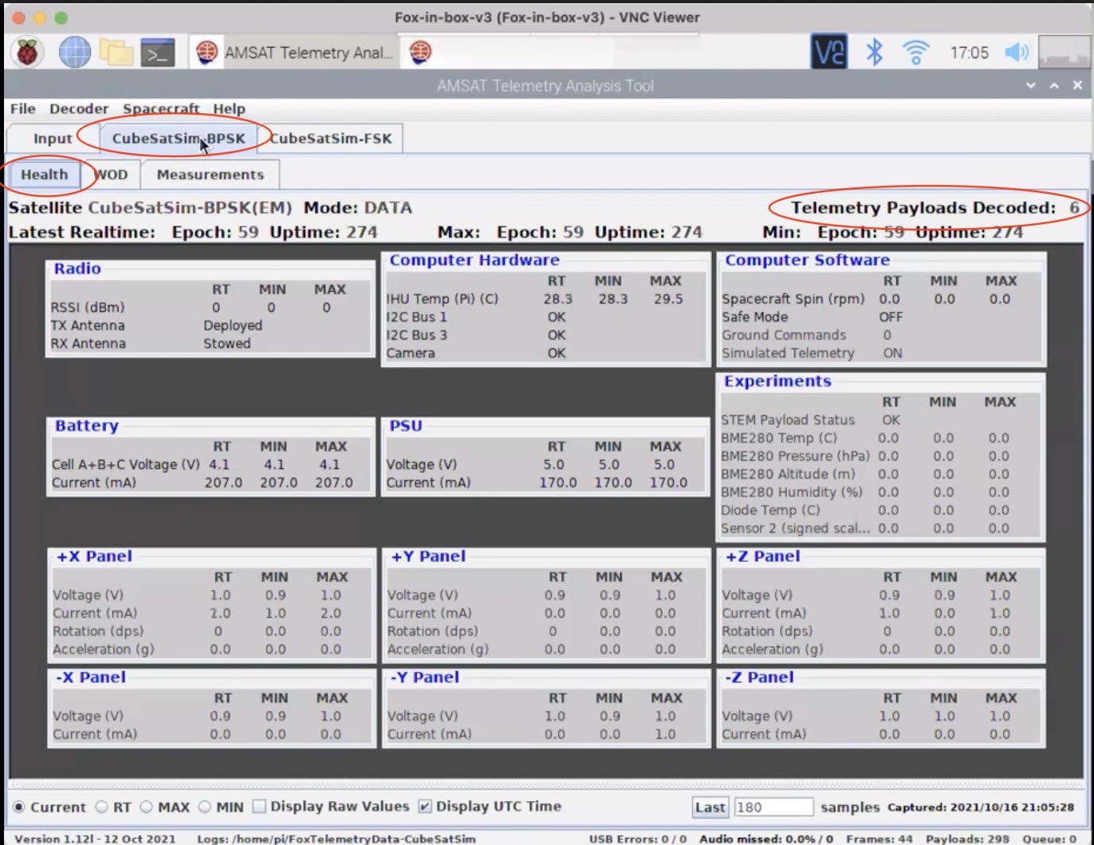
Task: Launch the terminal icon in taskbar
Action: (x=158, y=53)
